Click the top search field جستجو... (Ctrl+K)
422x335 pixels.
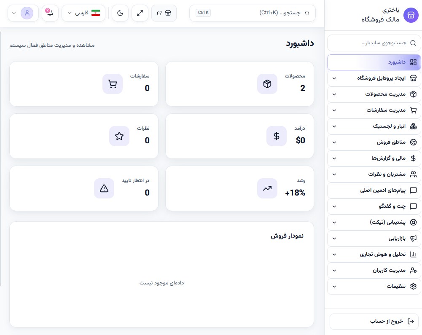(x=253, y=13)
